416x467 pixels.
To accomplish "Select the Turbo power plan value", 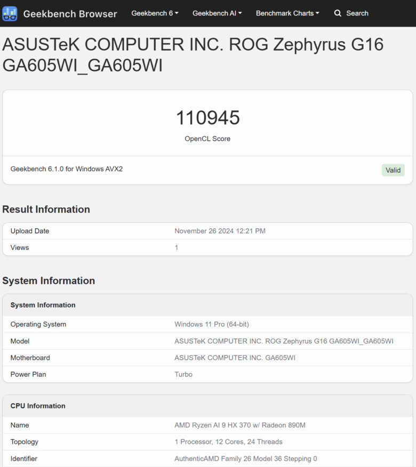I will pyautogui.click(x=183, y=374).
